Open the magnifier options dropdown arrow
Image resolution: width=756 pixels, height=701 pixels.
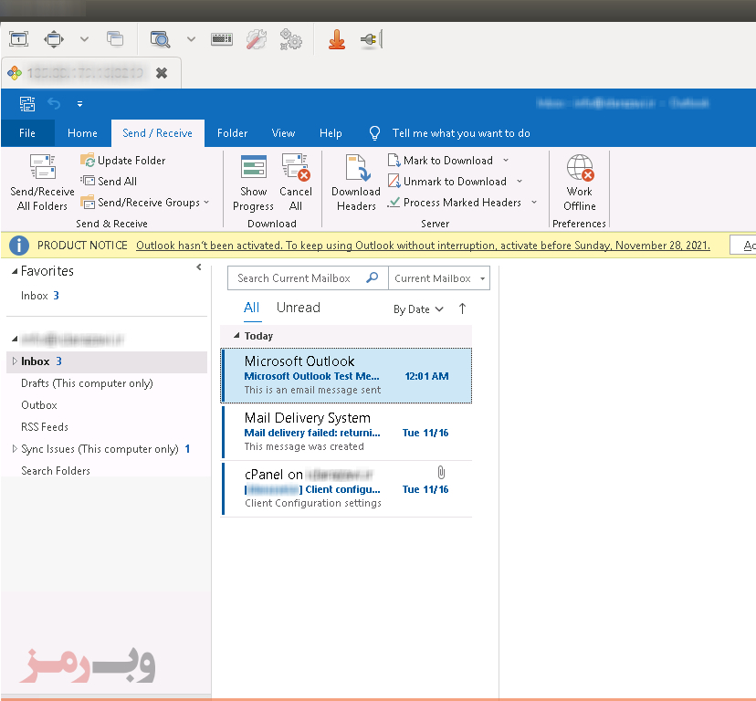point(192,39)
